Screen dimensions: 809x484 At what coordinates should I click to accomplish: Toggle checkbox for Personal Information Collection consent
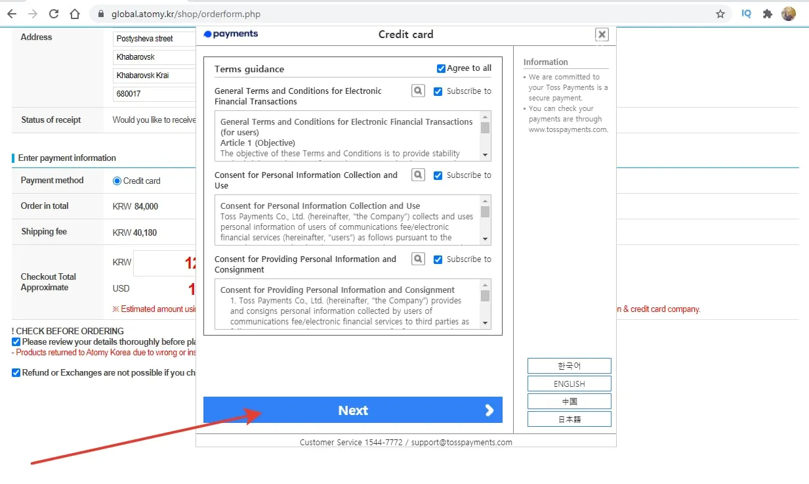click(x=438, y=175)
